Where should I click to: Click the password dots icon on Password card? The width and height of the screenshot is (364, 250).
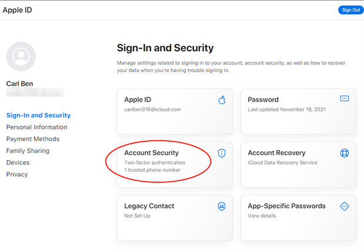(x=345, y=99)
